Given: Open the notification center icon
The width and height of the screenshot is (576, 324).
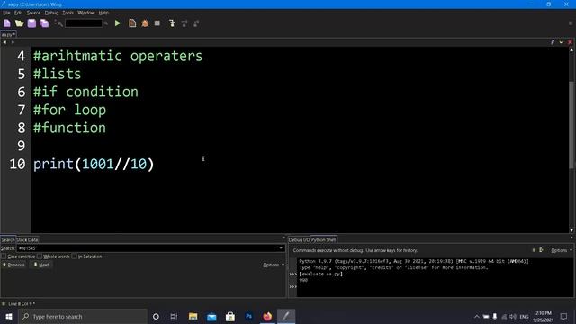Looking at the screenshot, I should point(564,316).
